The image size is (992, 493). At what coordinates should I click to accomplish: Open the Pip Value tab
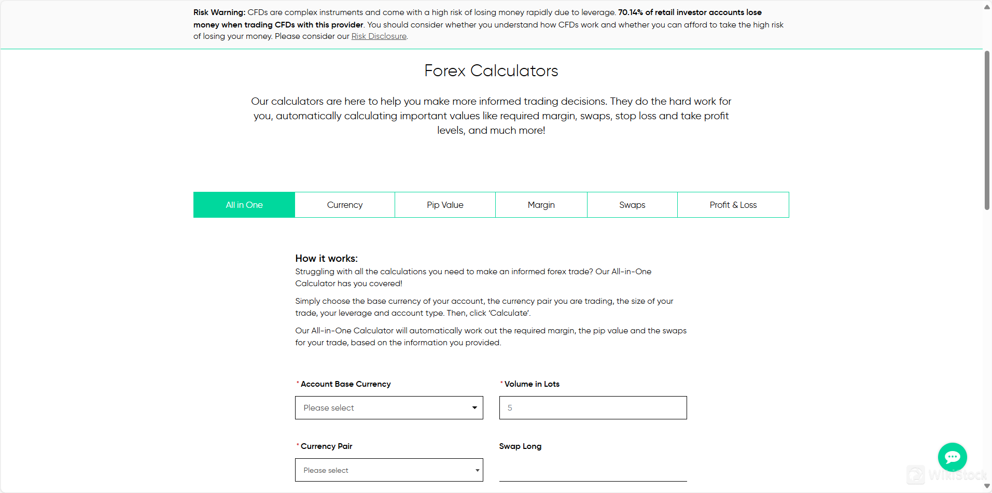click(x=445, y=205)
